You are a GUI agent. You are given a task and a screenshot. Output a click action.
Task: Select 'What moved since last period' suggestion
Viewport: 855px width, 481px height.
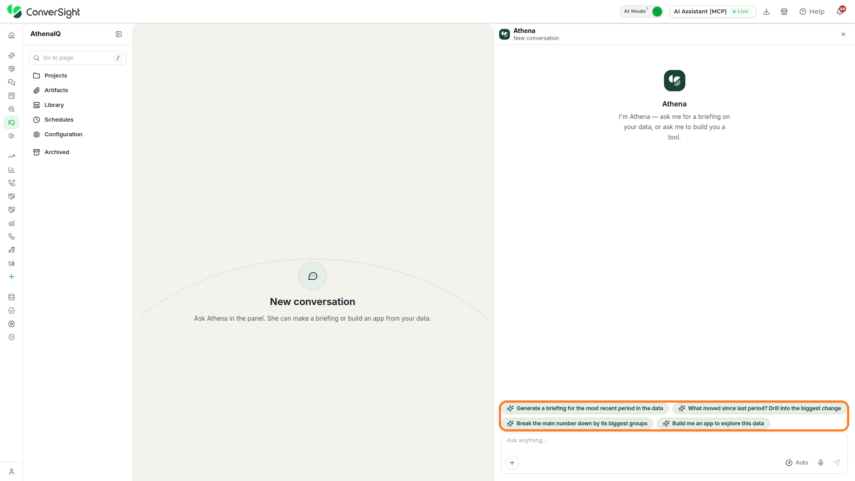tap(759, 408)
